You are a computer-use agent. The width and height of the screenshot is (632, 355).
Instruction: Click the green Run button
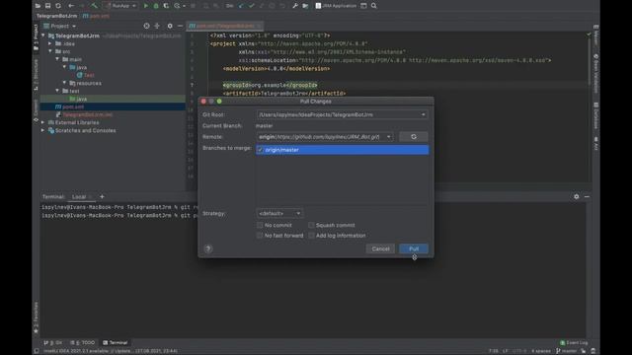[145, 6]
